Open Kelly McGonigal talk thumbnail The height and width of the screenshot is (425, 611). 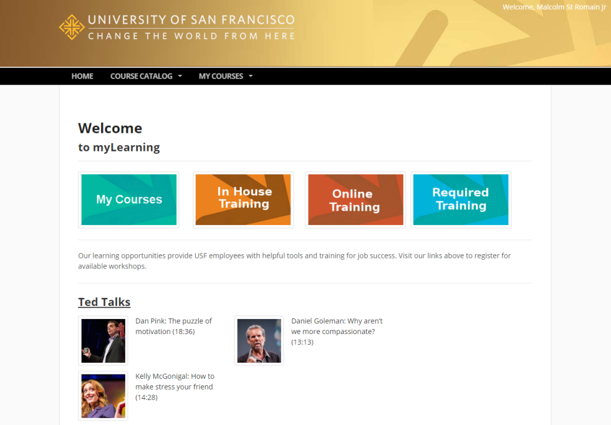(x=103, y=396)
